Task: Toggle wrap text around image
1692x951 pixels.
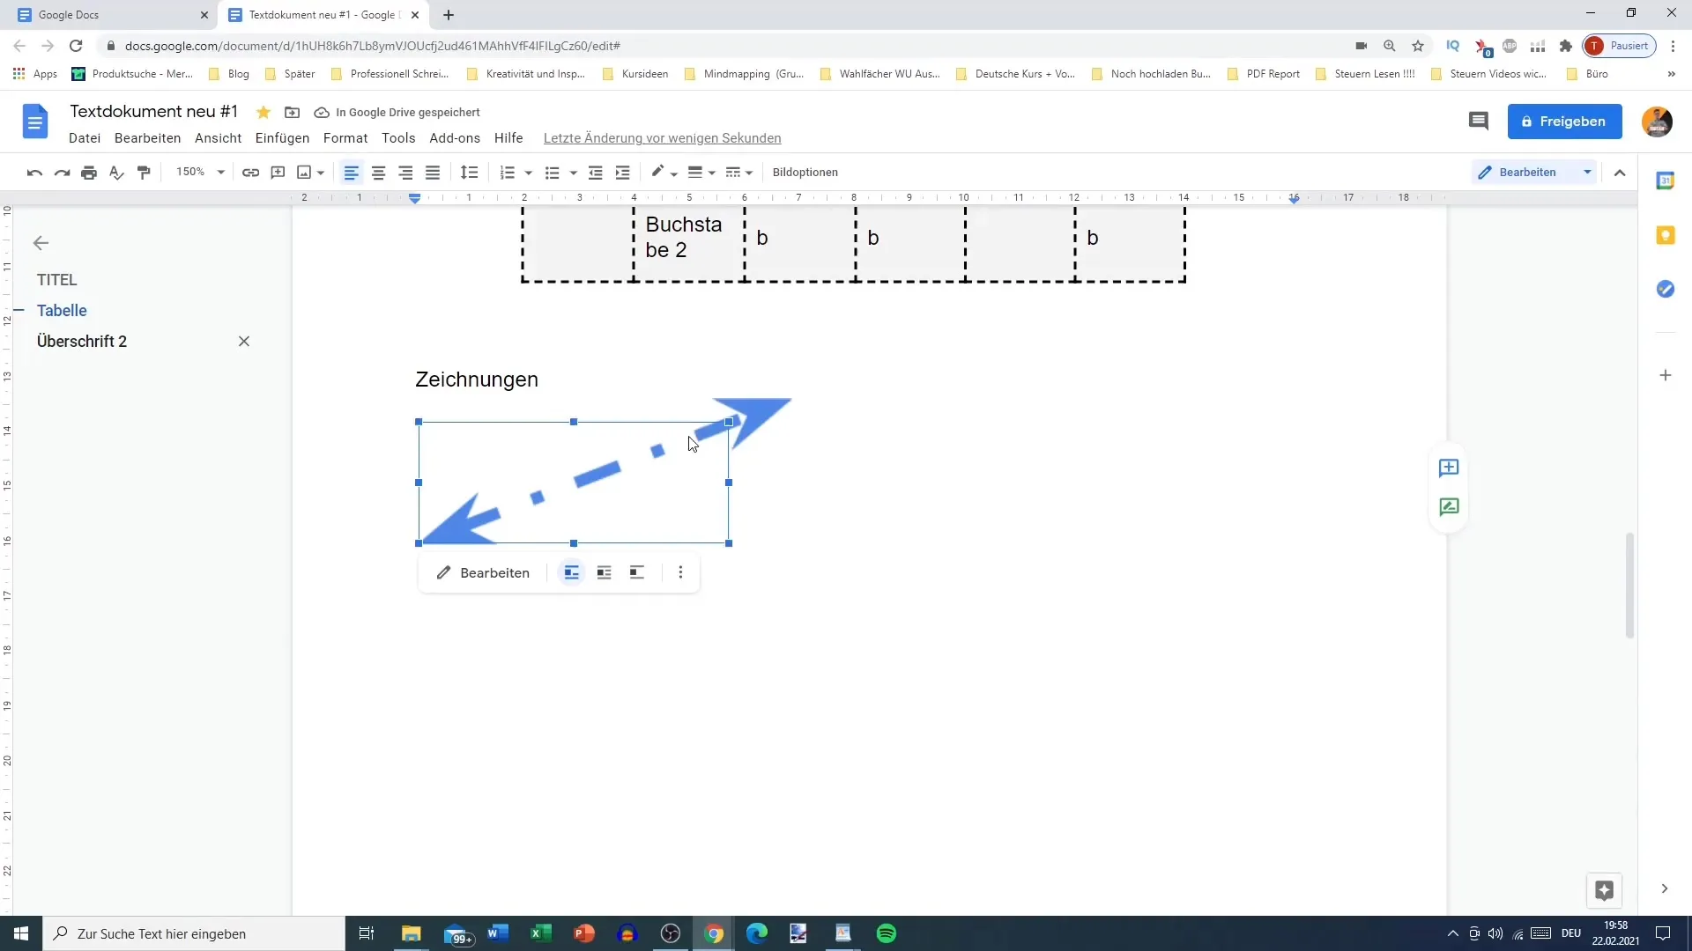Action: pos(605,572)
